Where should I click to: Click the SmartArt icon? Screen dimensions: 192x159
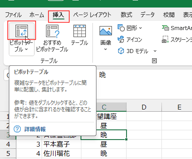165,28
